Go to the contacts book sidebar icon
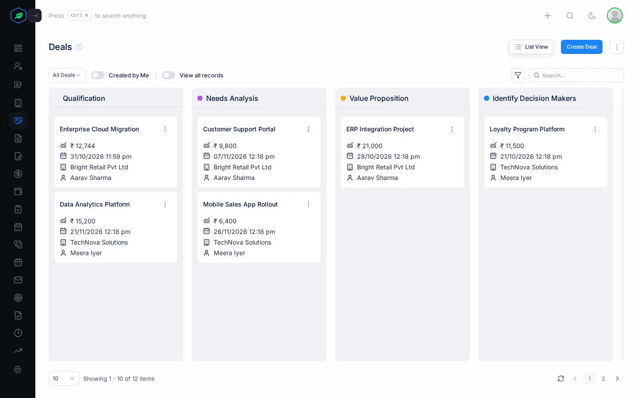The image size is (637, 398). pos(18,84)
